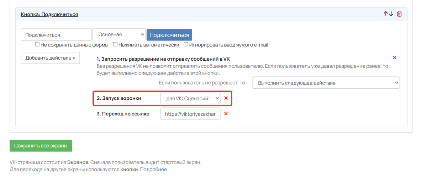The height and width of the screenshot is (177, 427).
Task: Click the Кнопка: Подключиться header link
Action: click(x=49, y=14)
